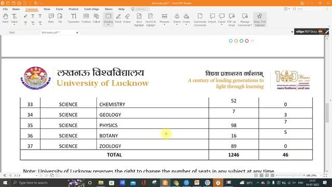Switch to full screen view
Viewport: 332px width, 187px height.
[325, 176]
